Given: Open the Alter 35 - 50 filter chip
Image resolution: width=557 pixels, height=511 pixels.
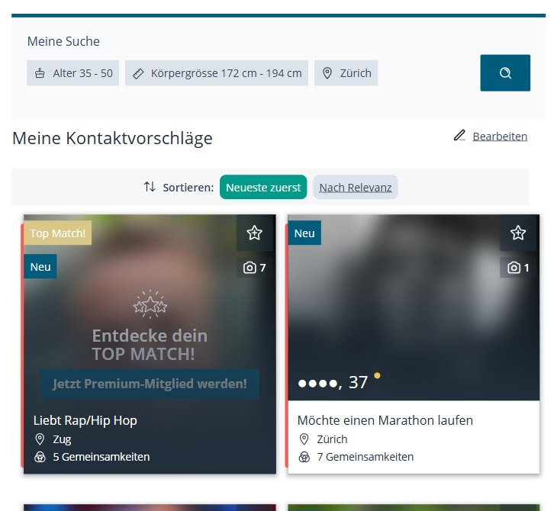Looking at the screenshot, I should (72, 73).
